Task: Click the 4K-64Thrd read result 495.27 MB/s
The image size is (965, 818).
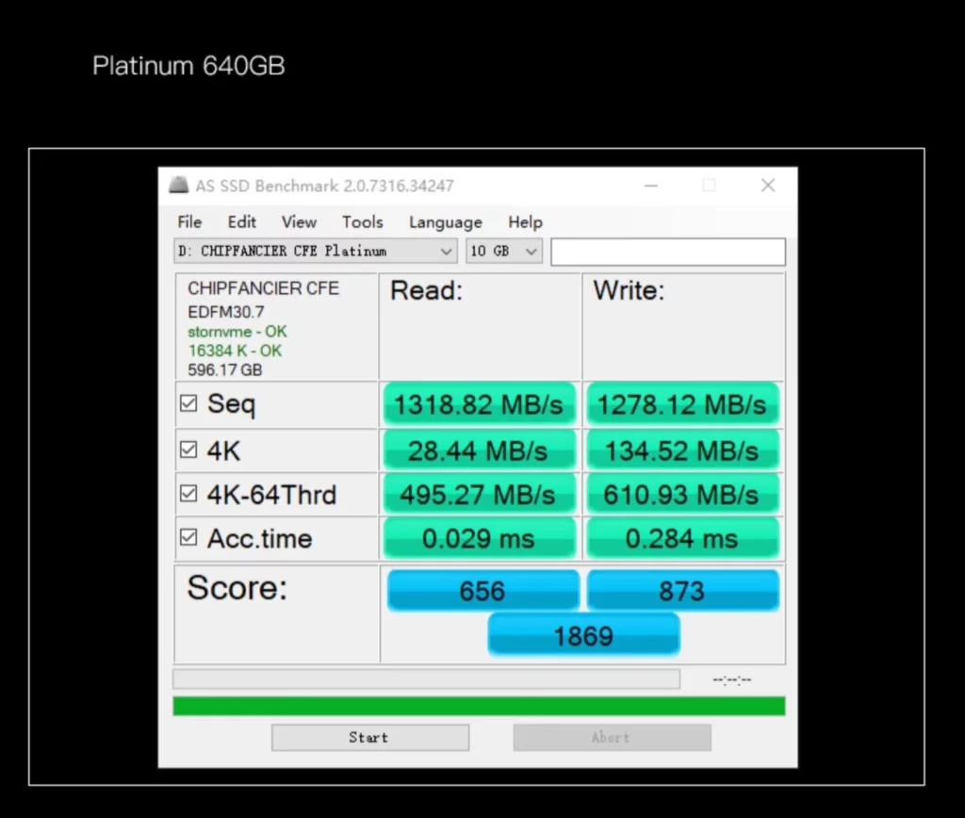Action: [x=479, y=494]
